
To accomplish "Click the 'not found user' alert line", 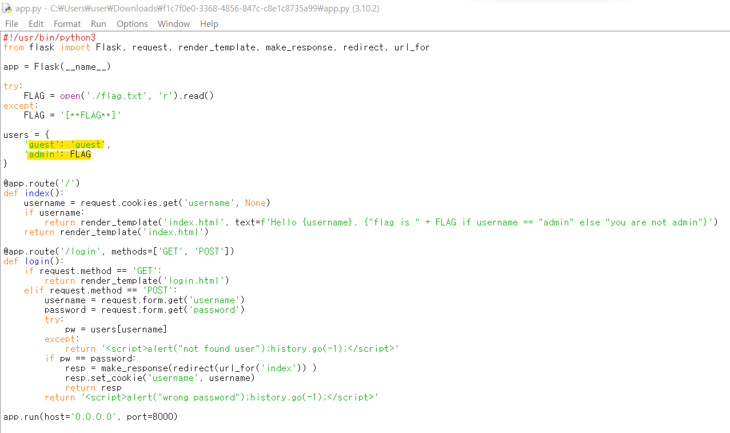I will pos(232,348).
